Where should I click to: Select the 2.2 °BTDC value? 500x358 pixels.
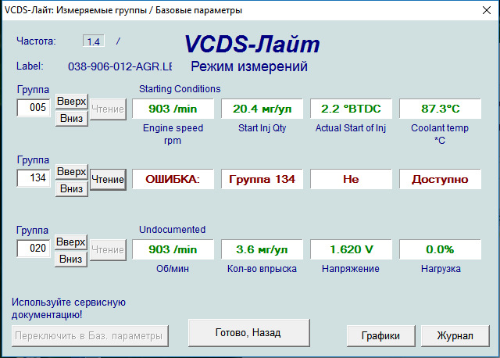(351, 109)
